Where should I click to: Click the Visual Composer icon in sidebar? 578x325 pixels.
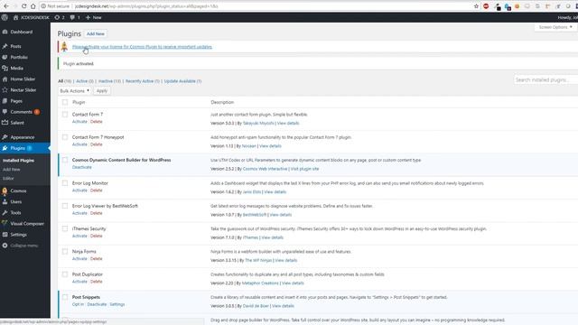(5, 223)
